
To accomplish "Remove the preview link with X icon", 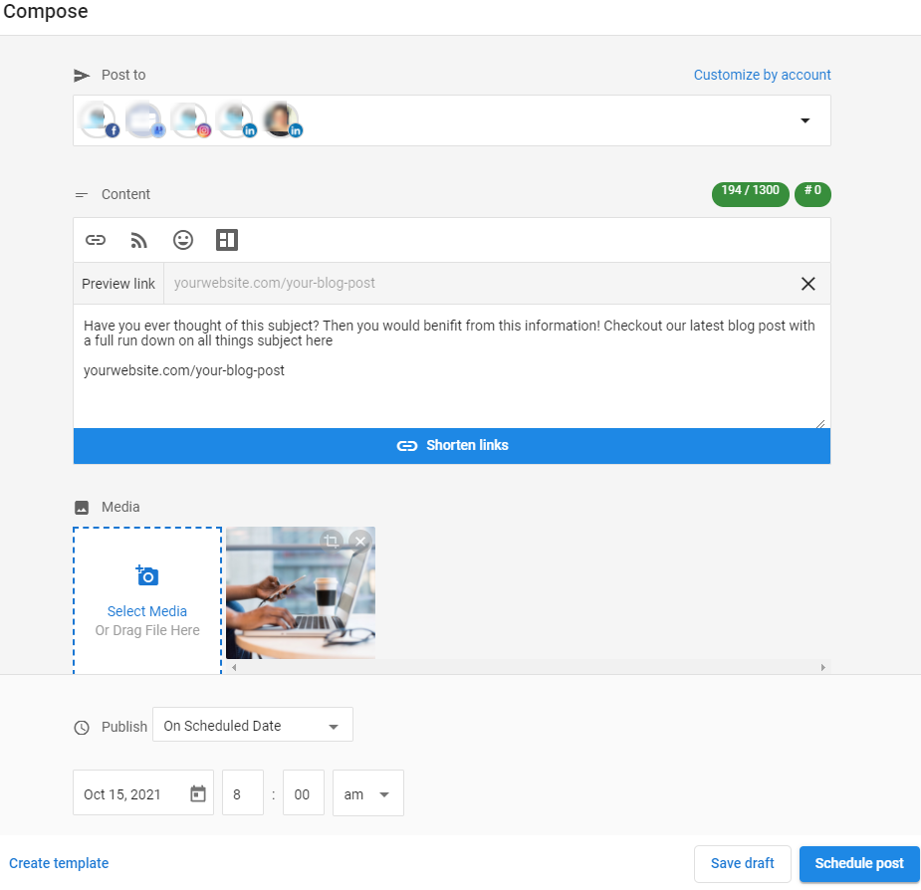I will pos(808,284).
